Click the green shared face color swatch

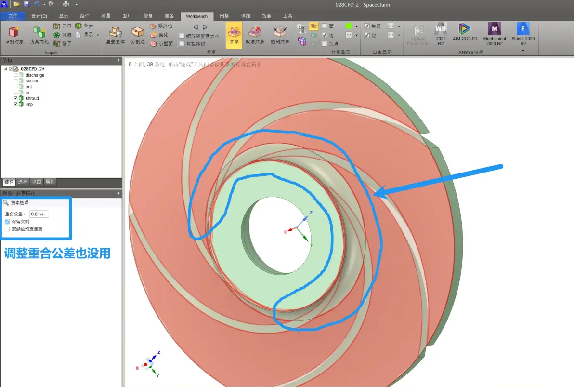click(x=349, y=26)
